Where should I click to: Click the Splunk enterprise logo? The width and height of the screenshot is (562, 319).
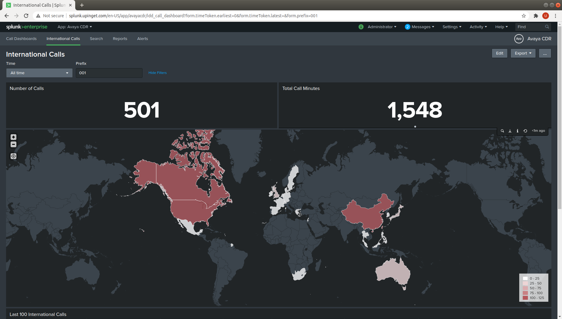(27, 27)
